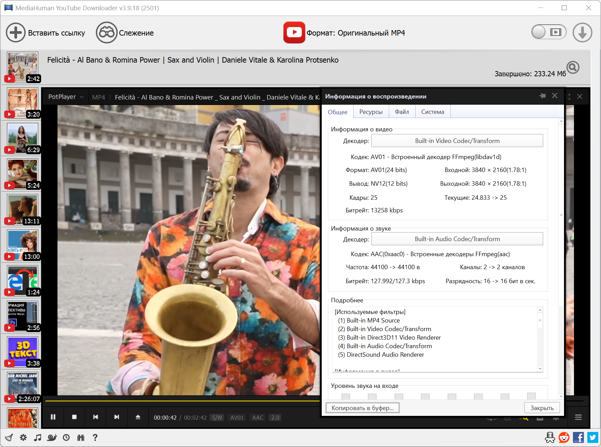Click the music note icon in bottom bar
The width and height of the screenshot is (601, 447).
pos(38,437)
